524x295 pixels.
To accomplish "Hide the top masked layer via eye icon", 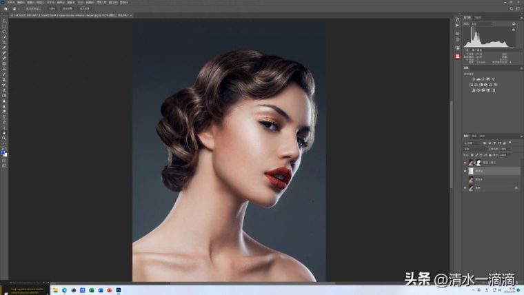I will coord(465,163).
